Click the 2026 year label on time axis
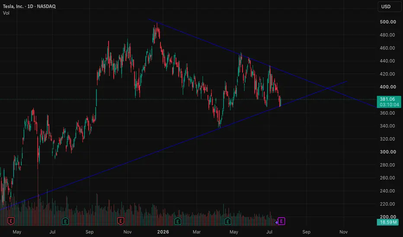The width and height of the screenshot is (403, 237). 163,232
